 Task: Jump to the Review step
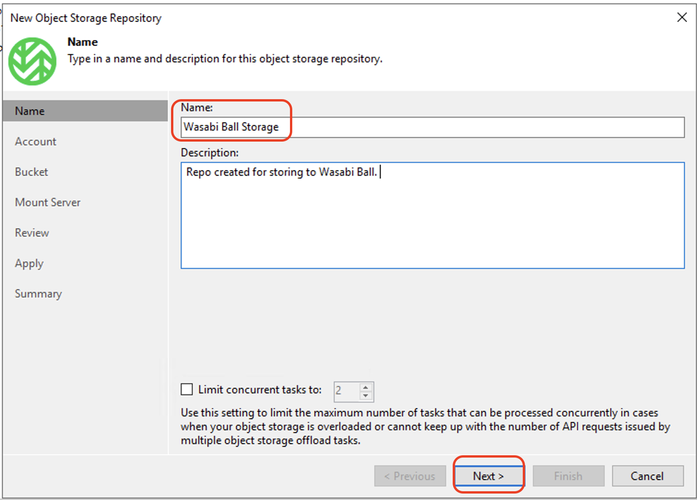click(x=32, y=233)
